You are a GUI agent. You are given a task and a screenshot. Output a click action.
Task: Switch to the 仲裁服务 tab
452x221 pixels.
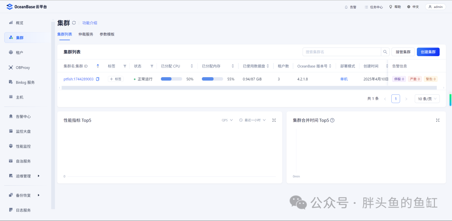(86, 34)
